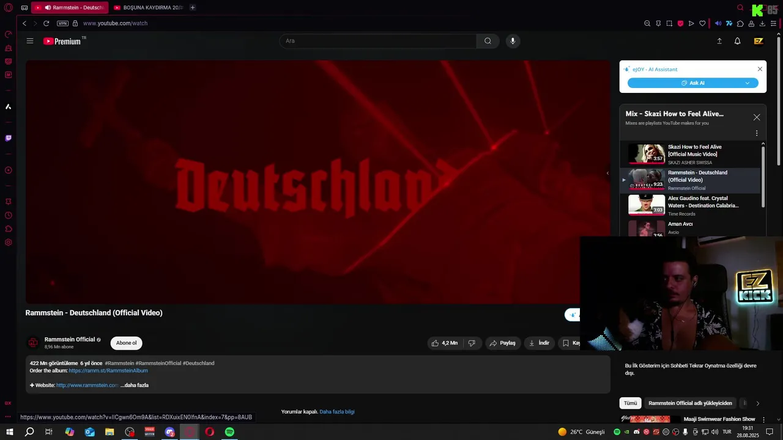
Task: Click the send/flow arrow icon in address bar
Action: pos(691,23)
